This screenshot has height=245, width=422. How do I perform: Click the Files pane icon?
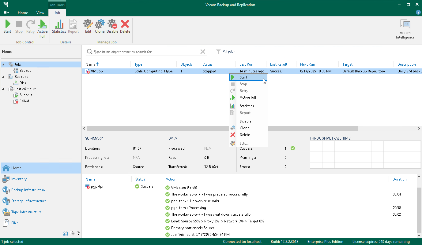6,223
